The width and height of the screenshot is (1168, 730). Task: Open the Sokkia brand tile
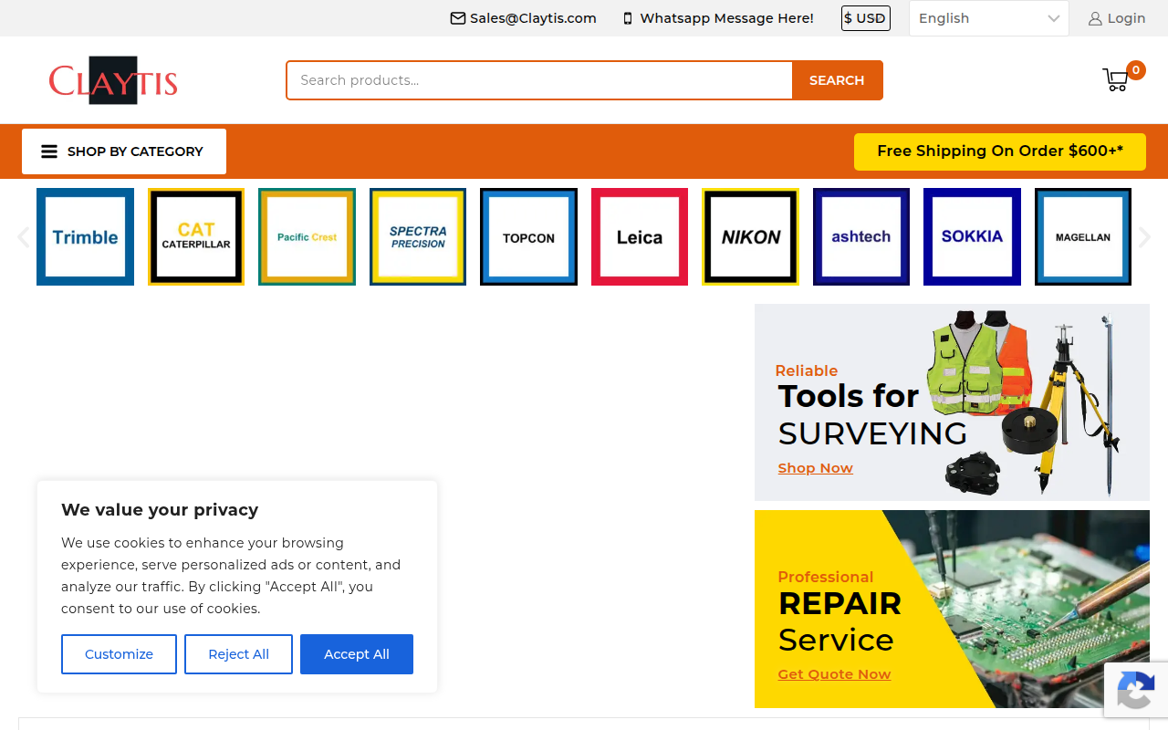(x=972, y=236)
